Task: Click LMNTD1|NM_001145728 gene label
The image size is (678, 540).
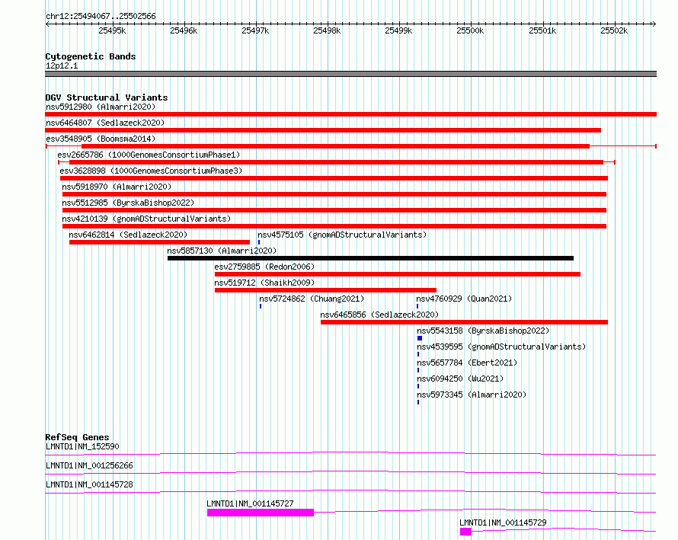Action: coord(89,484)
